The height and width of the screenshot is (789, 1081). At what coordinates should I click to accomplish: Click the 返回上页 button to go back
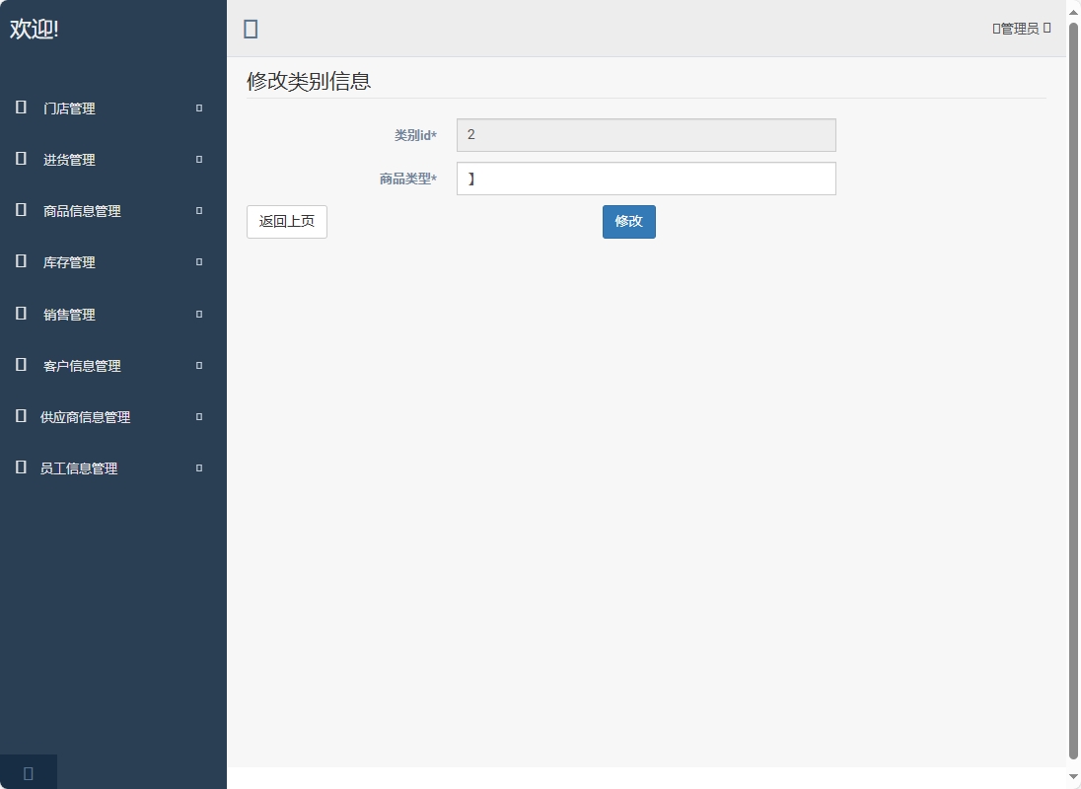(x=286, y=221)
